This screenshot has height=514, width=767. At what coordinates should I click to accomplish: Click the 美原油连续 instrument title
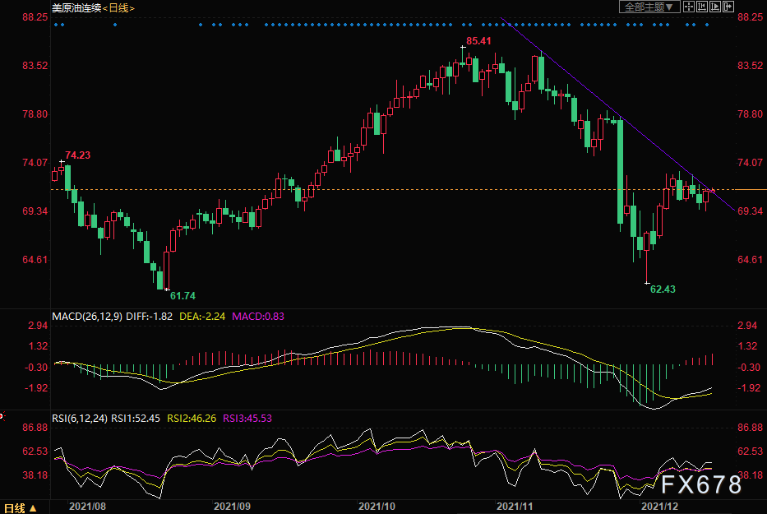pyautogui.click(x=78, y=7)
